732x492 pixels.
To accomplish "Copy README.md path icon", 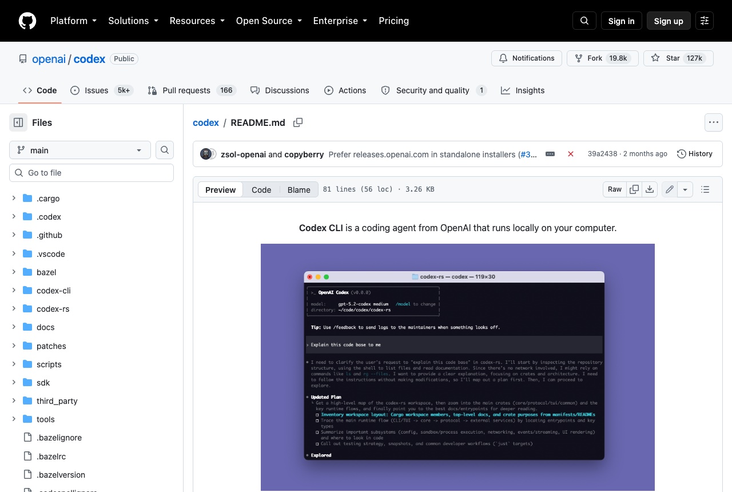I will [x=298, y=122].
